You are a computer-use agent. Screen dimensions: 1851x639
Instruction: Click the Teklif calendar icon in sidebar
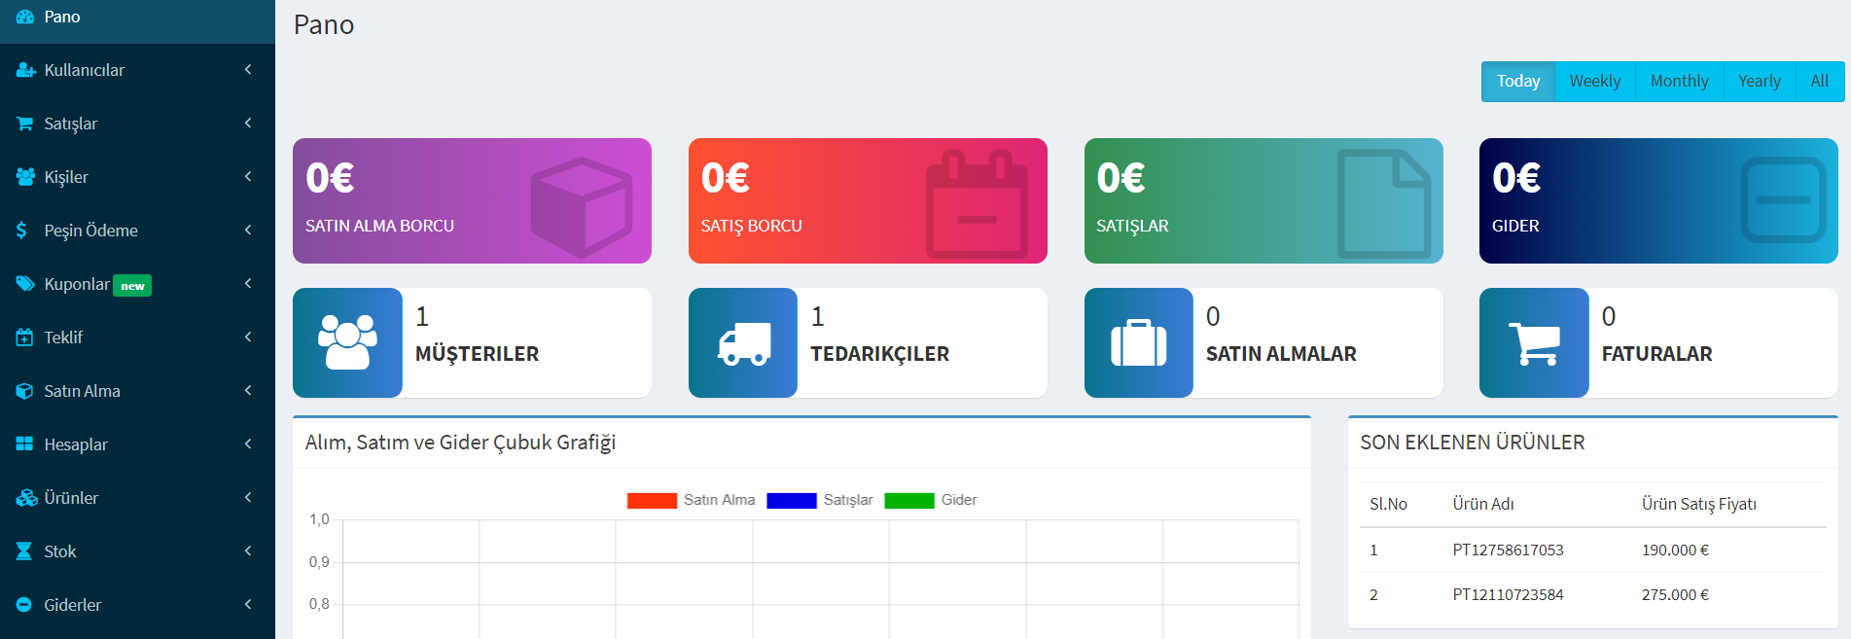24,337
